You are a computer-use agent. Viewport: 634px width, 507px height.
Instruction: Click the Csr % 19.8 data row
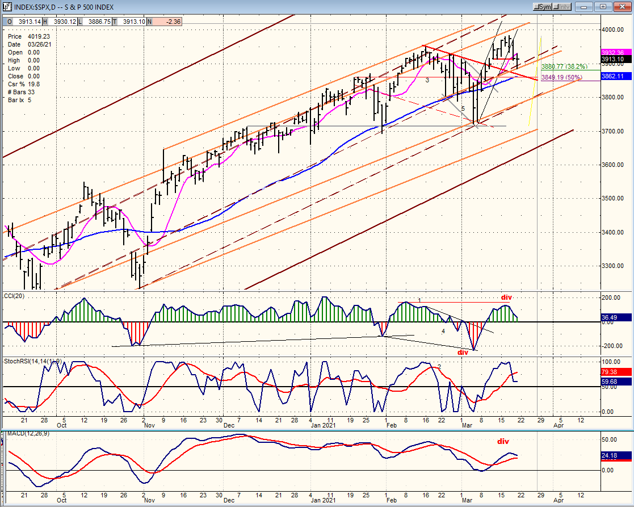point(23,84)
